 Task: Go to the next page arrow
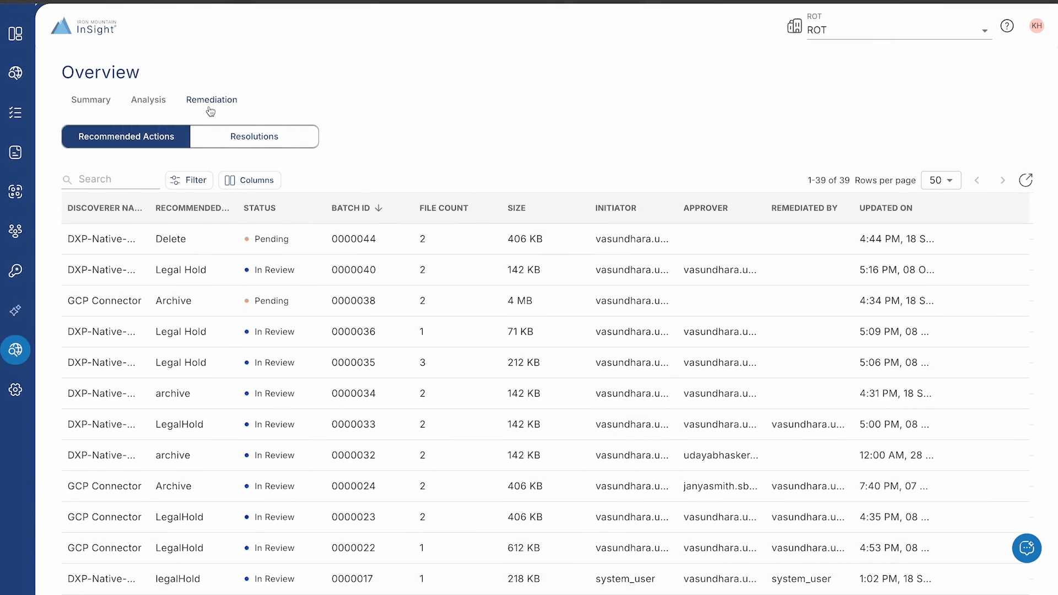1002,180
